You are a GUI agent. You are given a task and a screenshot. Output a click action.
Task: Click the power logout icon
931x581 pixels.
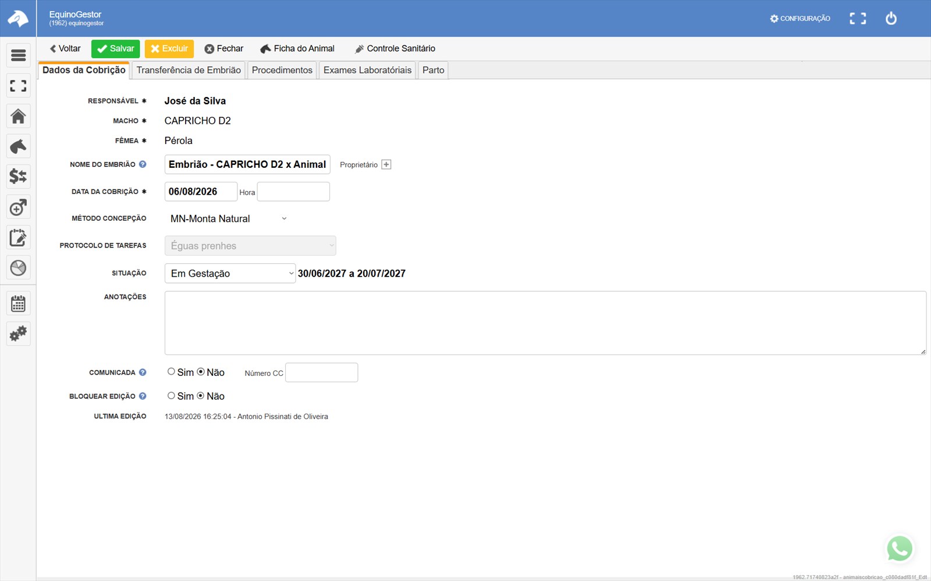coord(891,19)
